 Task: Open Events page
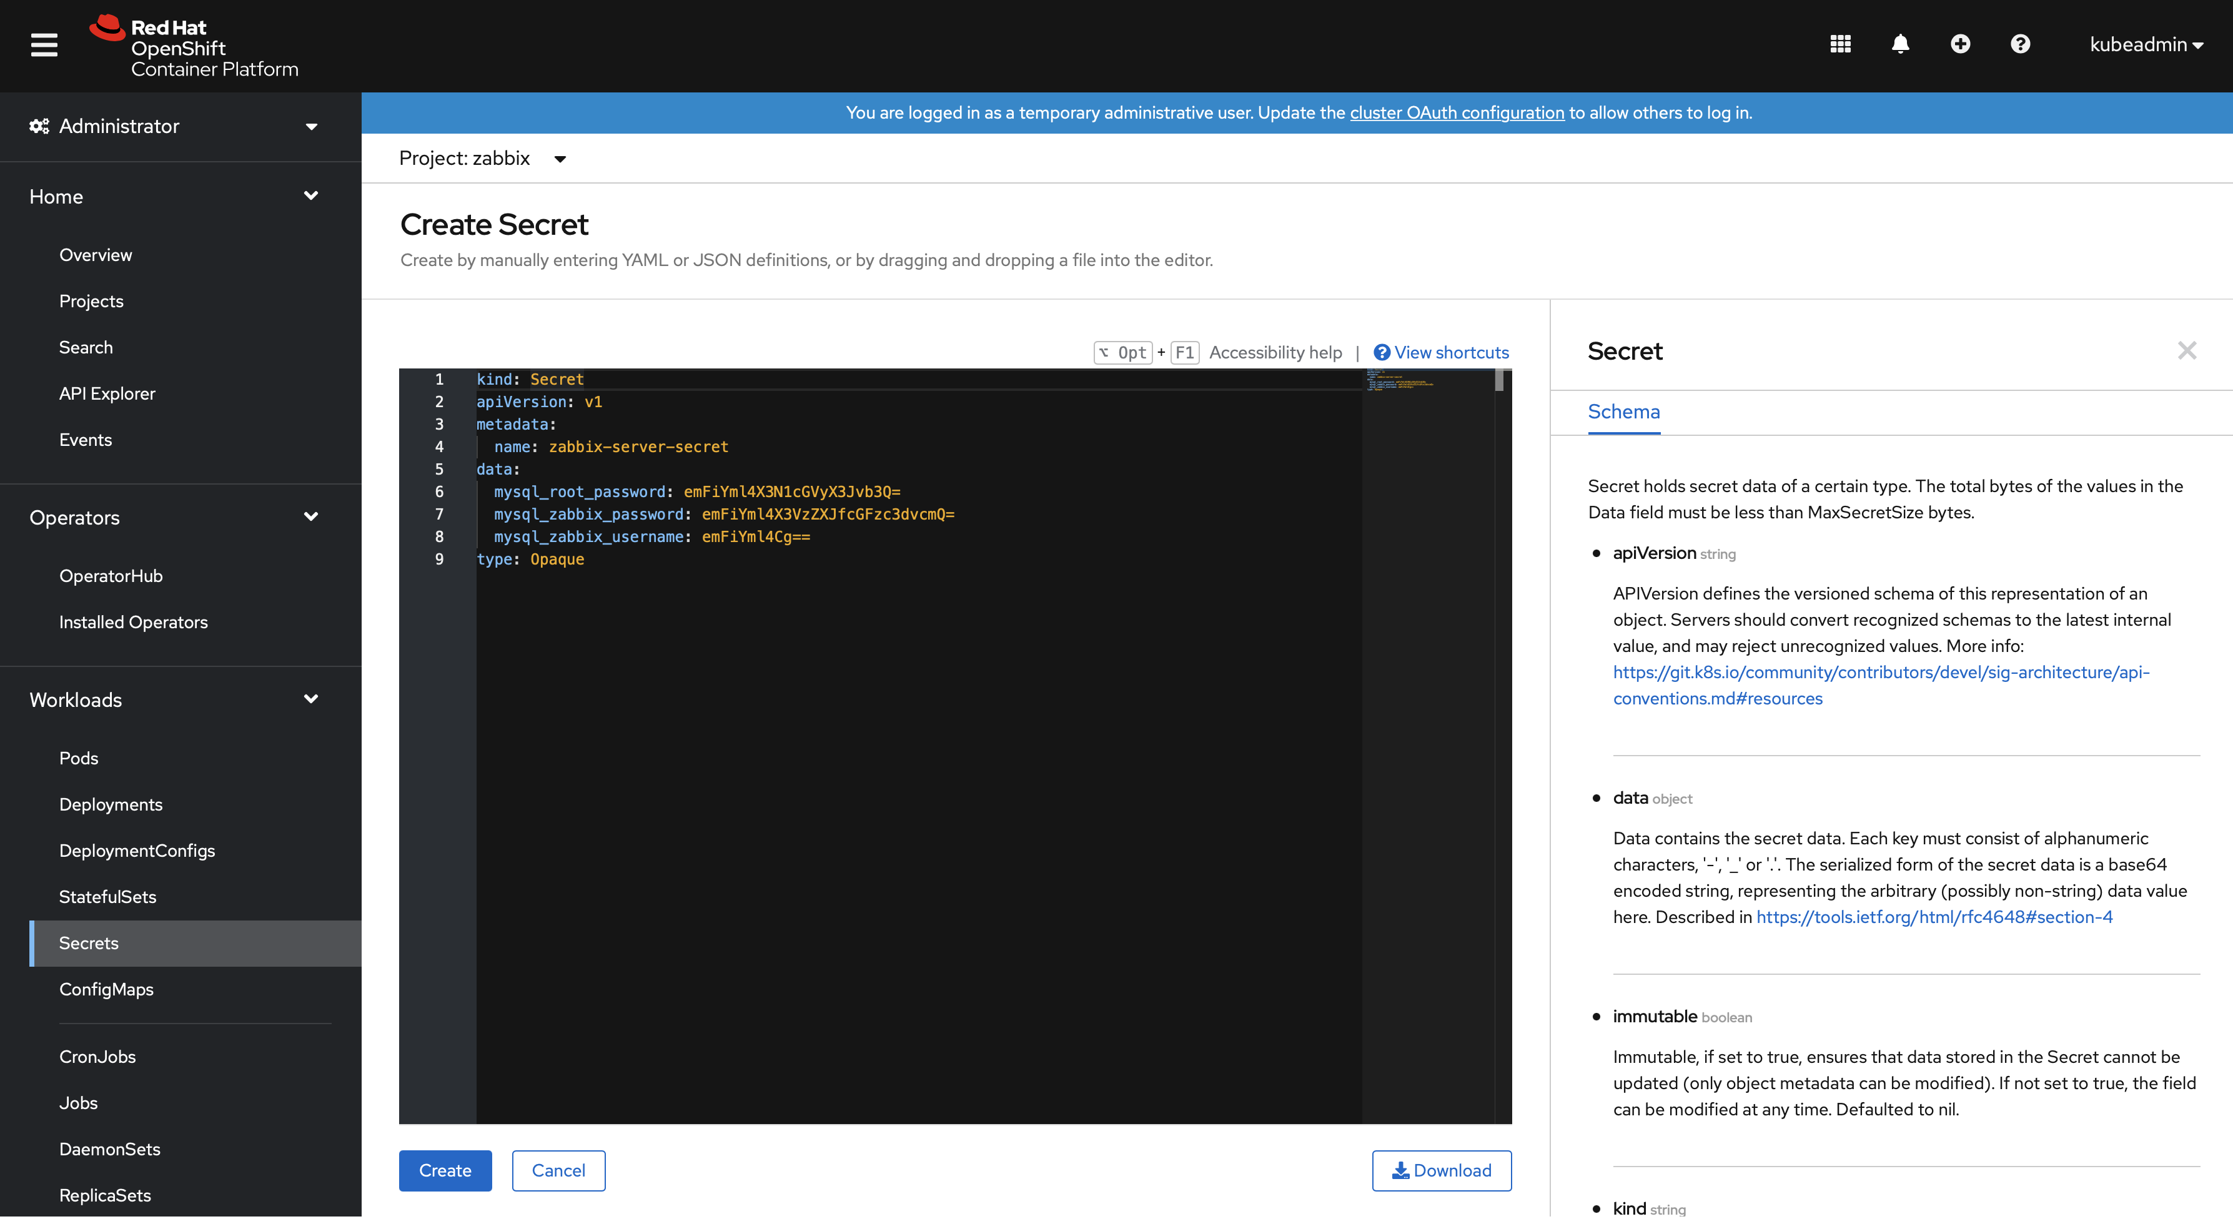(x=85, y=440)
